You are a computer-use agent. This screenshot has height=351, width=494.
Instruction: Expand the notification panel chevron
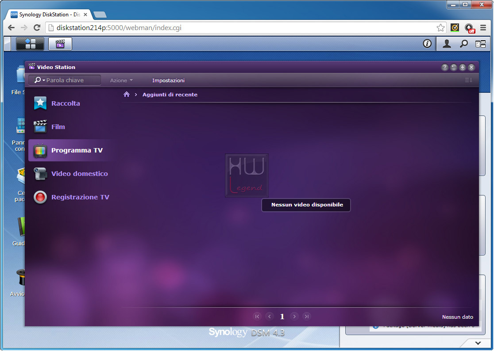pos(478,343)
